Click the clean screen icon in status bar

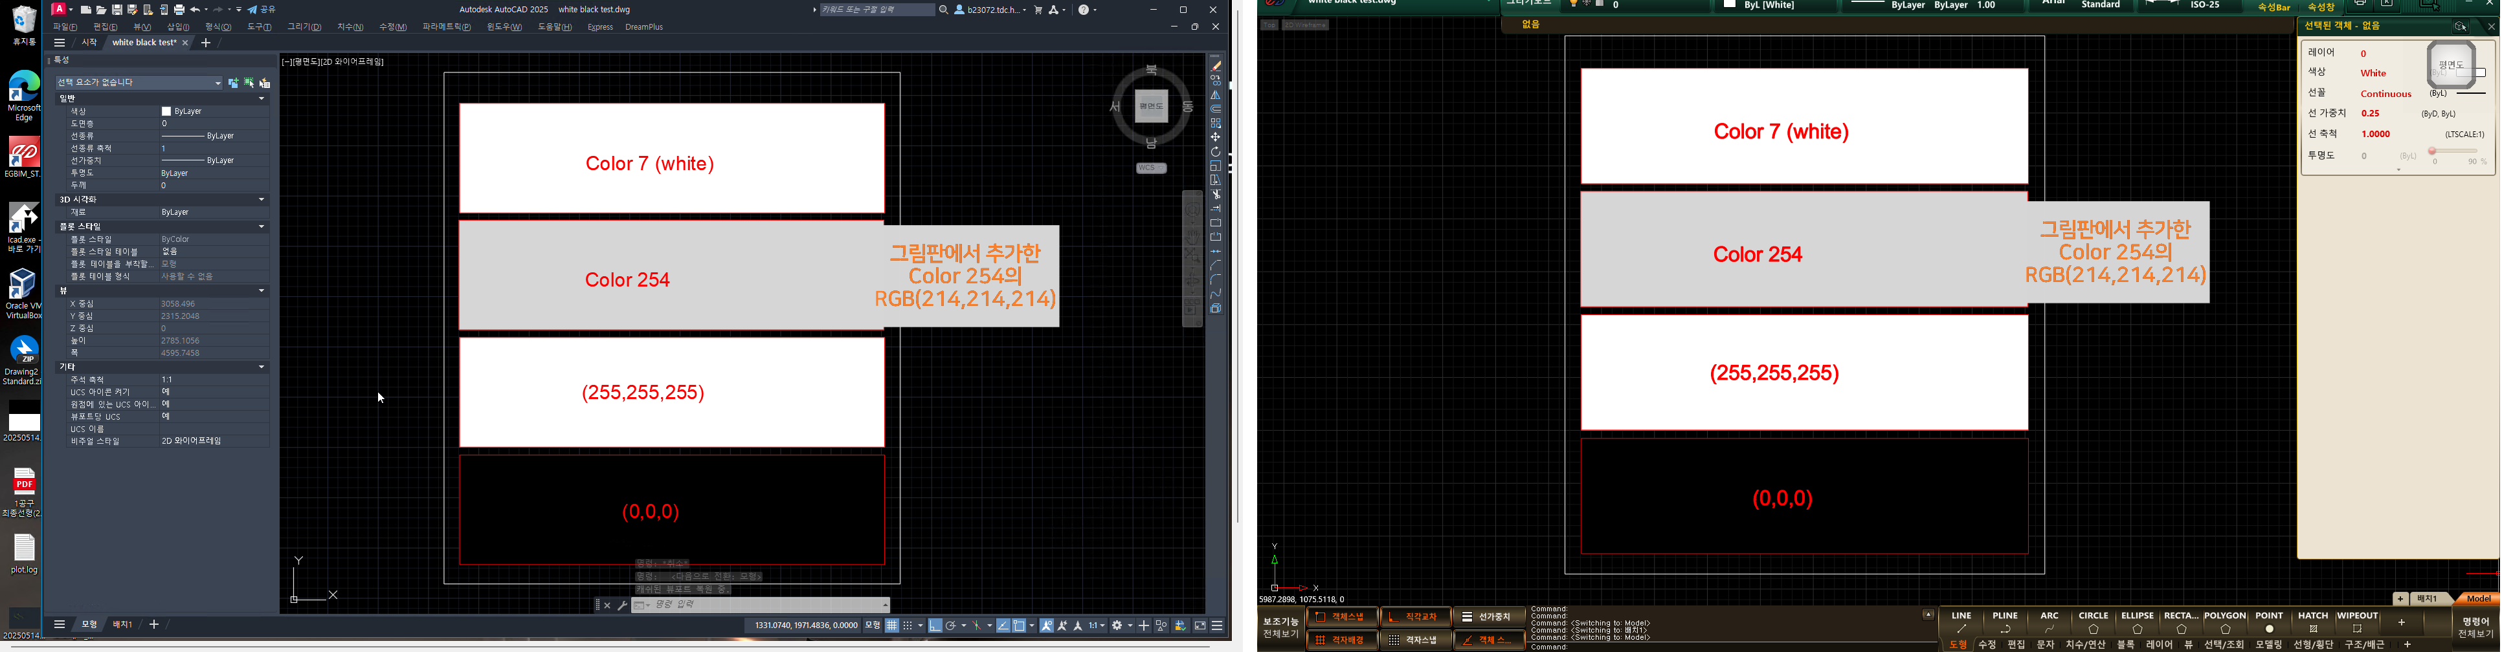tap(1200, 626)
